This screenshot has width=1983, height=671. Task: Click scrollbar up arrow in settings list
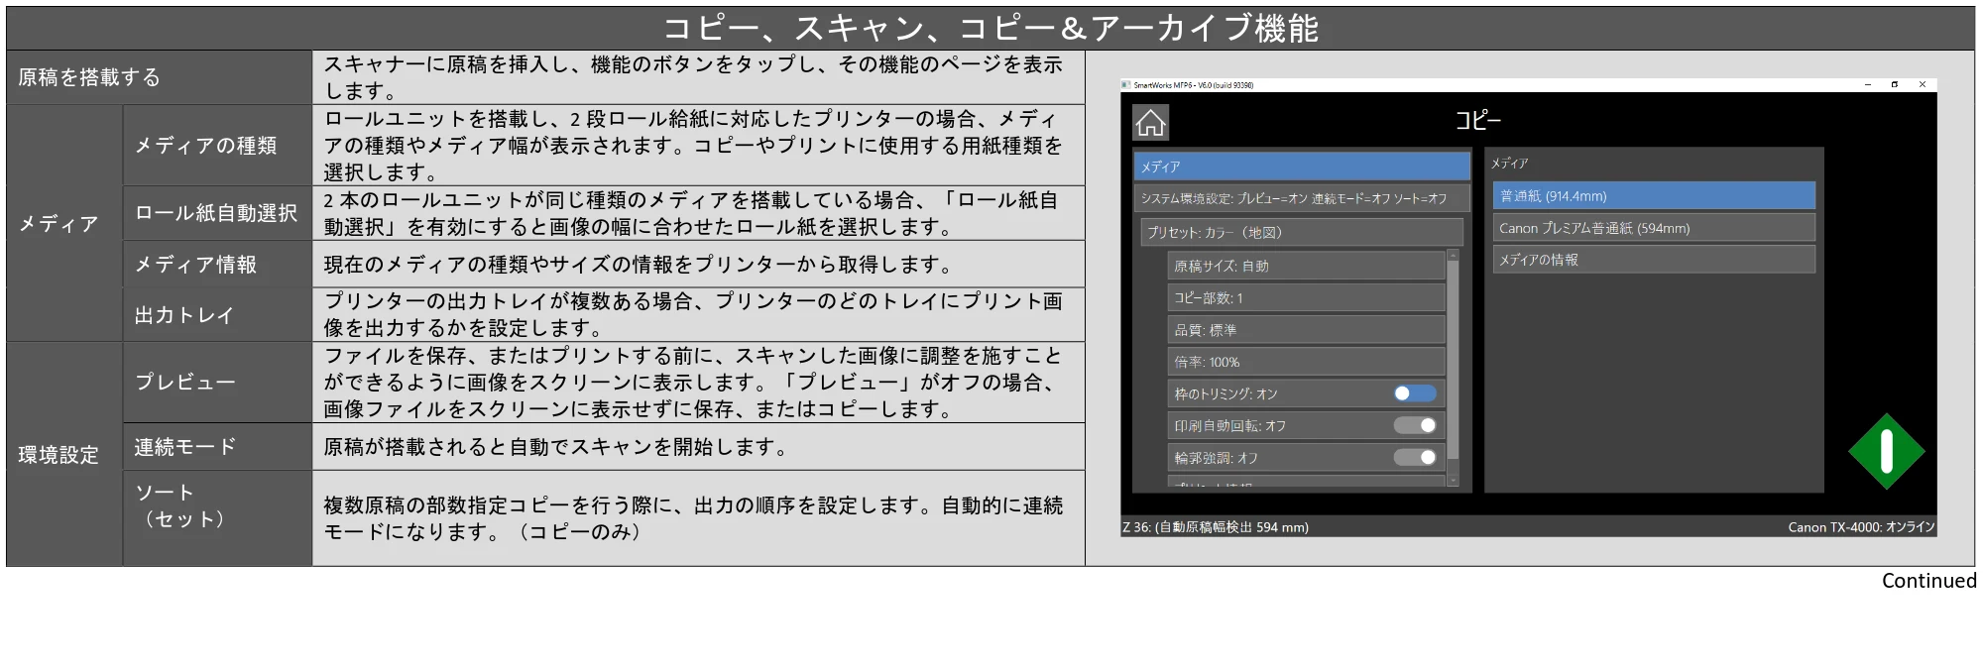[x=1453, y=255]
